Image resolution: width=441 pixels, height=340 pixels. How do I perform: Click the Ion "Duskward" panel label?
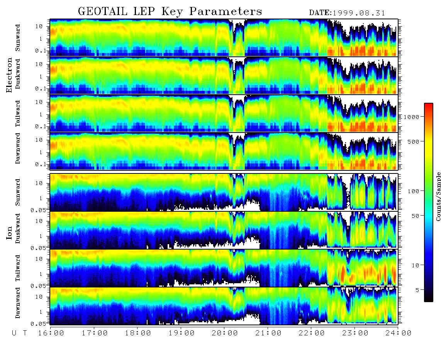click(x=17, y=229)
